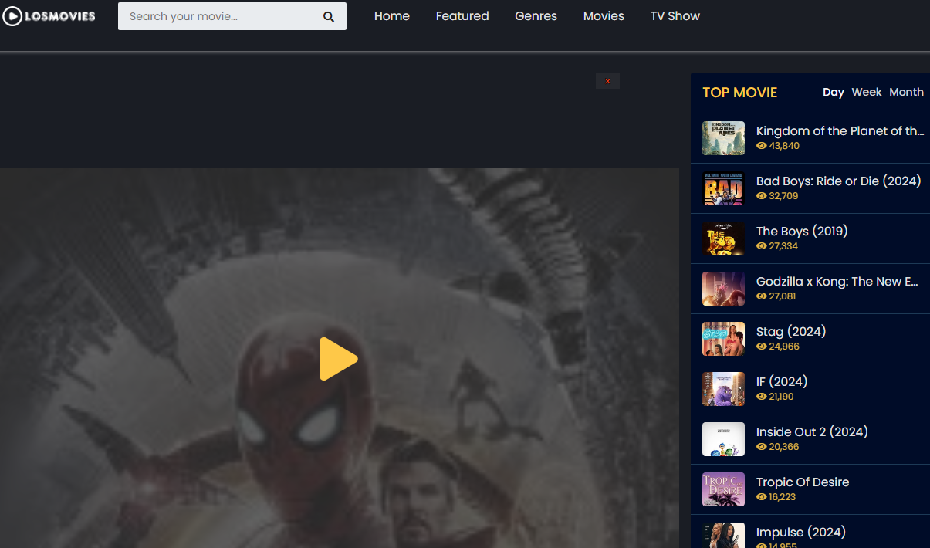Image resolution: width=930 pixels, height=548 pixels.
Task: Open Impulse (2024) link
Action: click(801, 533)
